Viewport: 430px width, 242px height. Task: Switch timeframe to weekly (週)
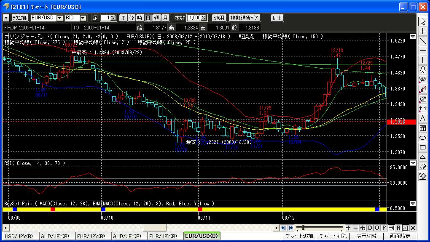coord(157,18)
